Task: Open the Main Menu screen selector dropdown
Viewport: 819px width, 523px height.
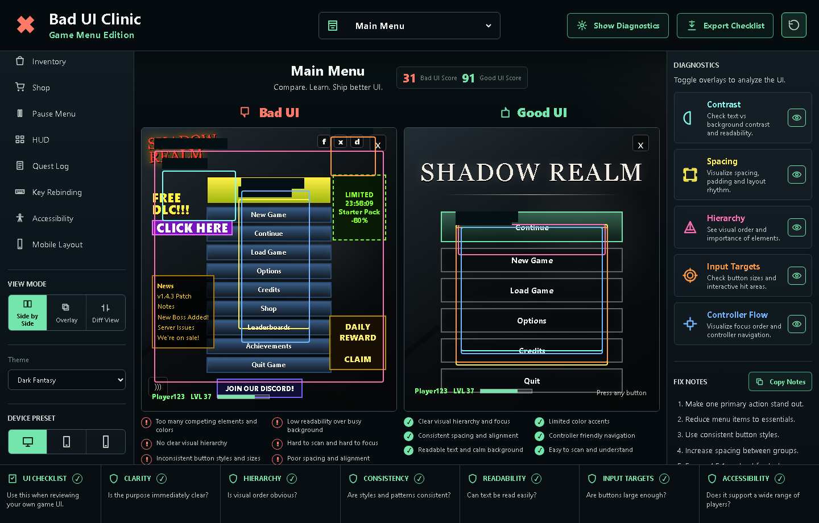Action: [409, 26]
